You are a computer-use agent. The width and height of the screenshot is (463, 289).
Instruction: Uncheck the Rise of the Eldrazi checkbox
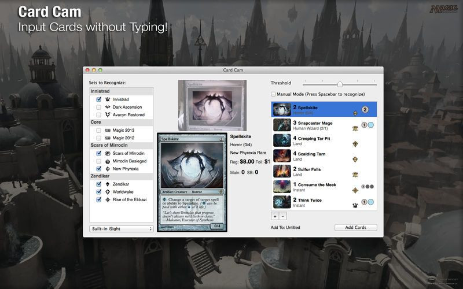pos(99,199)
